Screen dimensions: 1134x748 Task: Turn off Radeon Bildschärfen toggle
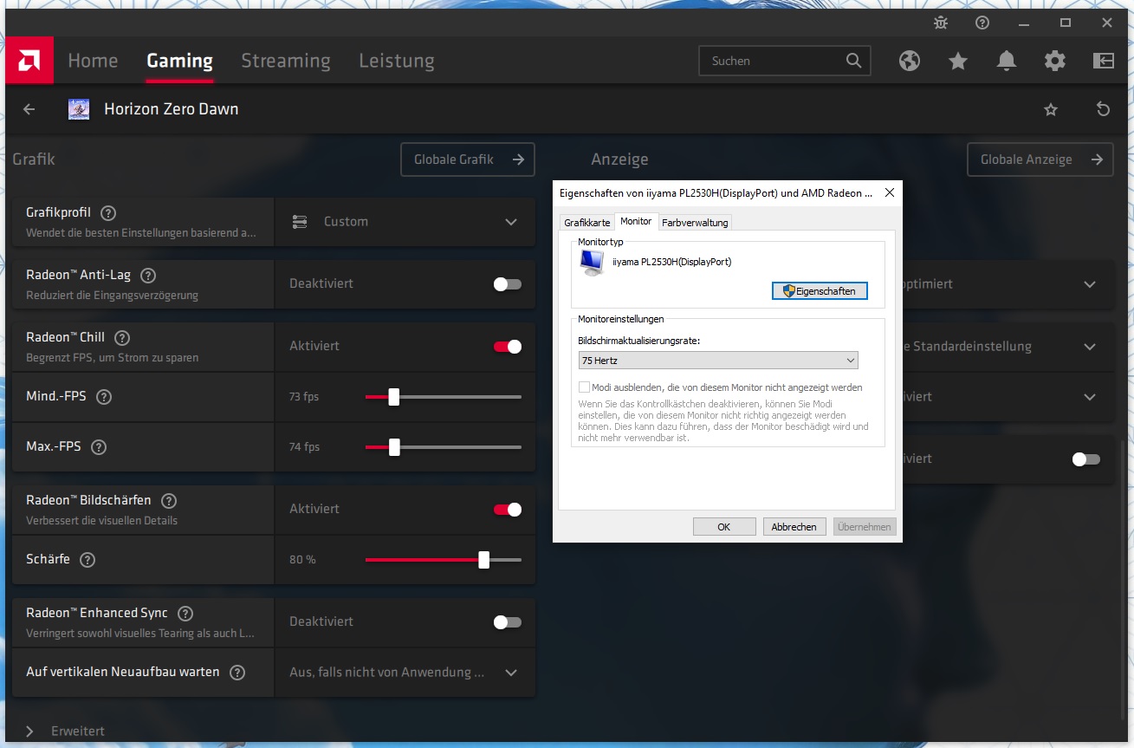[x=508, y=509]
